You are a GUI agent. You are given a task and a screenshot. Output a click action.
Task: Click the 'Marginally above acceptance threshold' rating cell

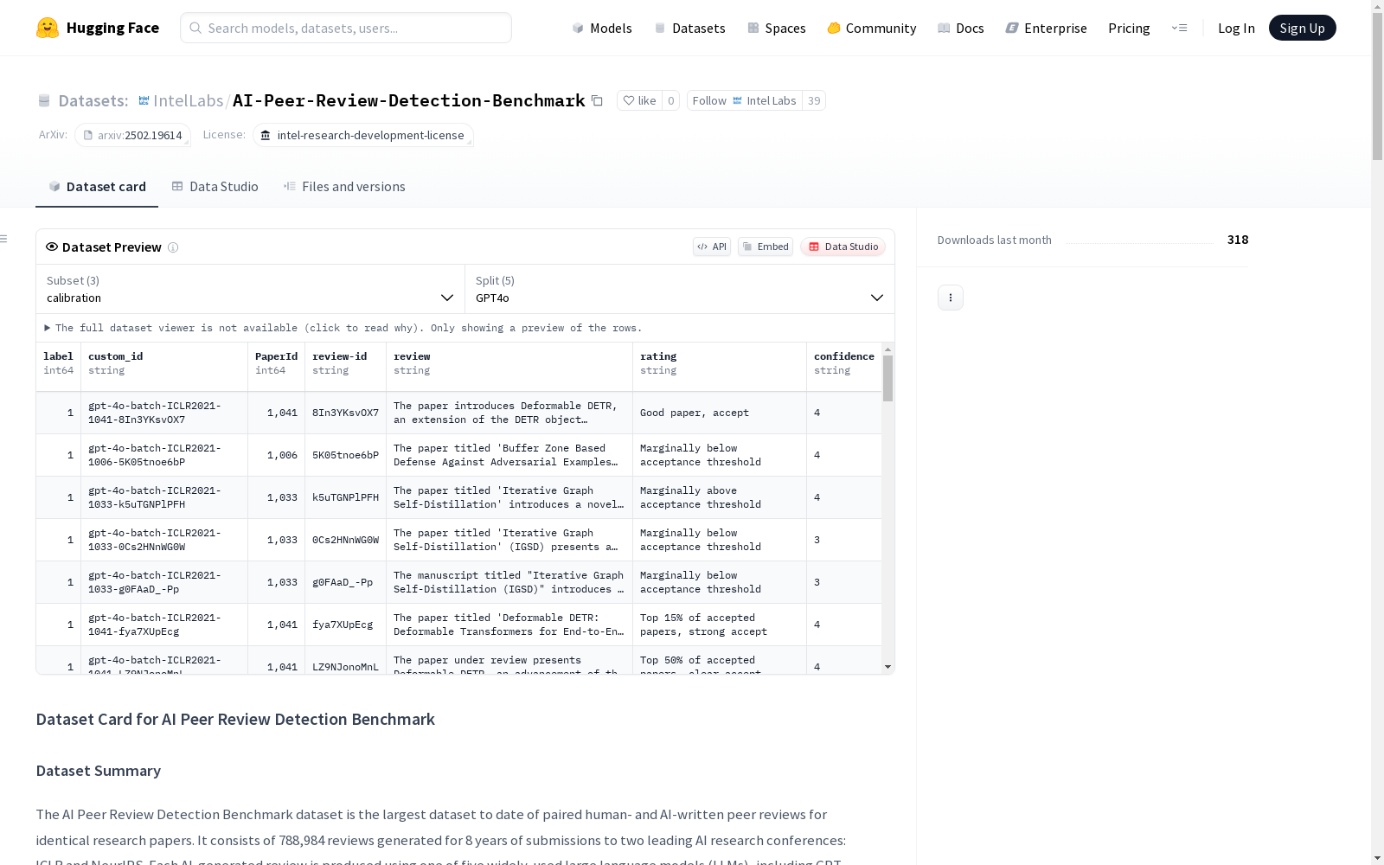coord(720,497)
